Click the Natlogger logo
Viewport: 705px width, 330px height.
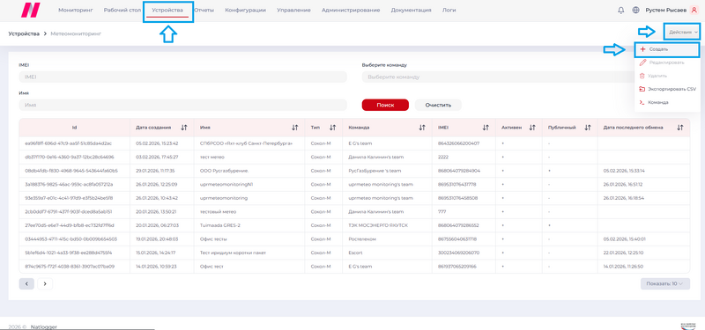point(31,10)
